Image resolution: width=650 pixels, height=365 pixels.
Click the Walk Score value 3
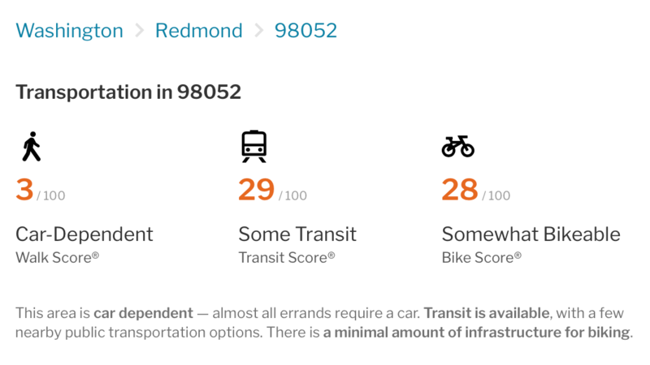click(24, 190)
